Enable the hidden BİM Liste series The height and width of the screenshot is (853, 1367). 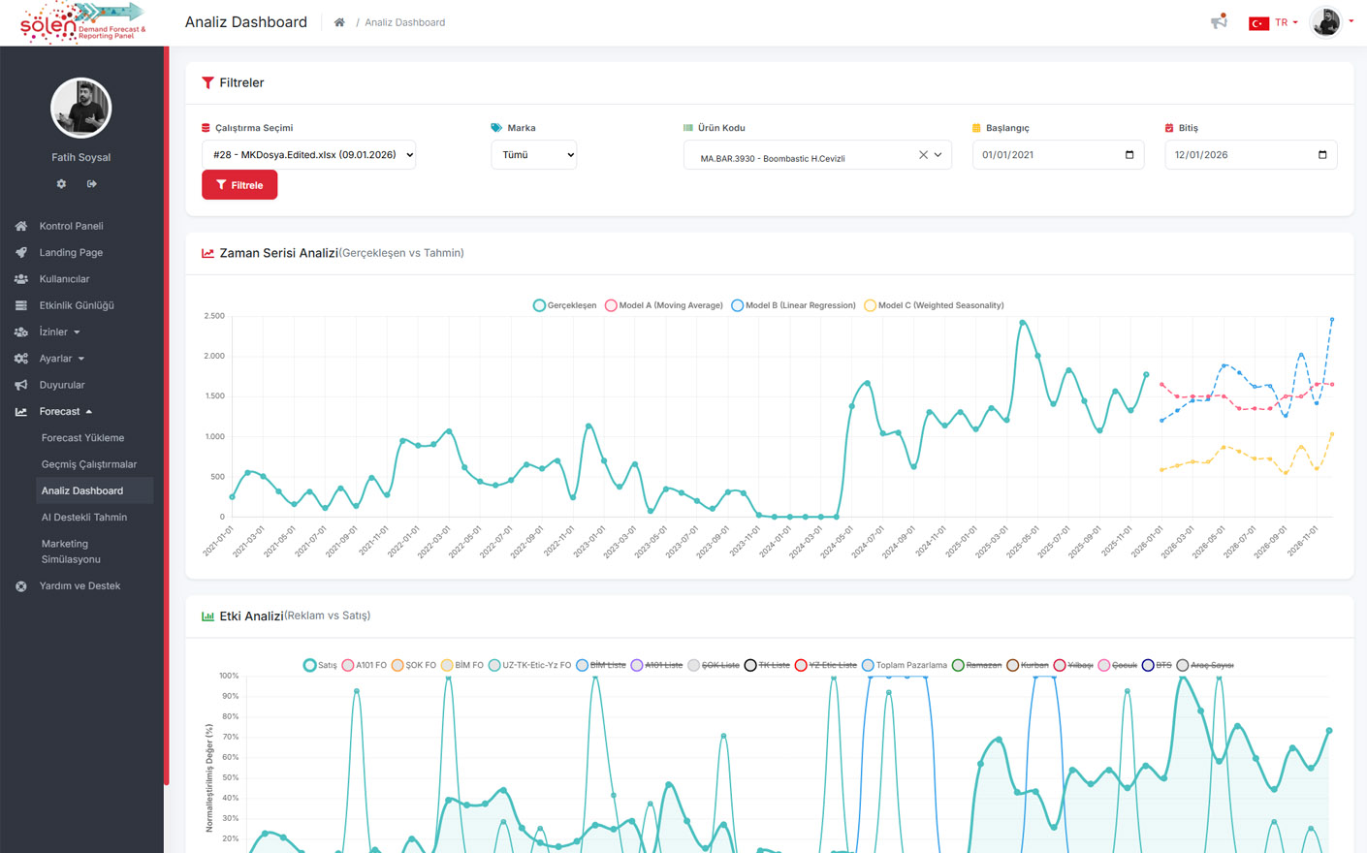601,665
